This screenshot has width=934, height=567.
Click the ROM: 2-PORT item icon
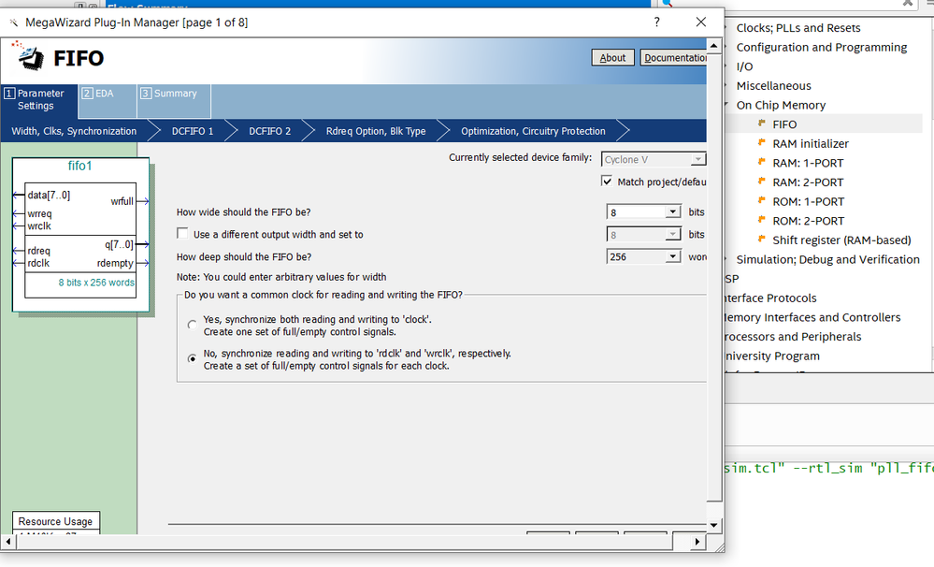click(x=761, y=219)
